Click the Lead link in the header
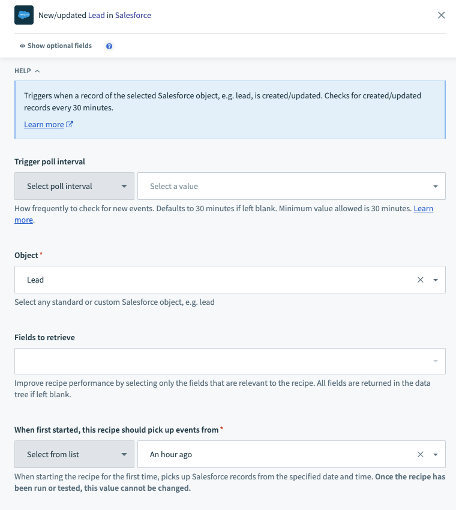Screen dimensions: 456x510 [x=96, y=16]
